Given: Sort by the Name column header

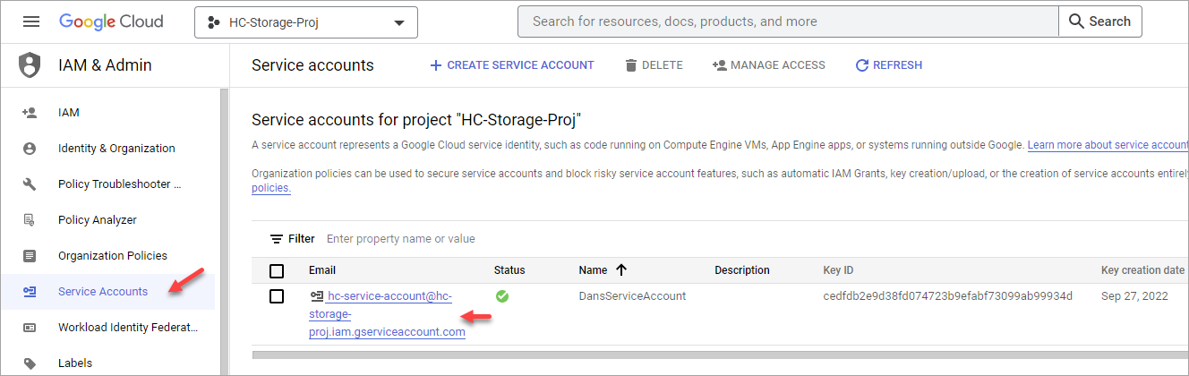Looking at the screenshot, I should coord(593,270).
